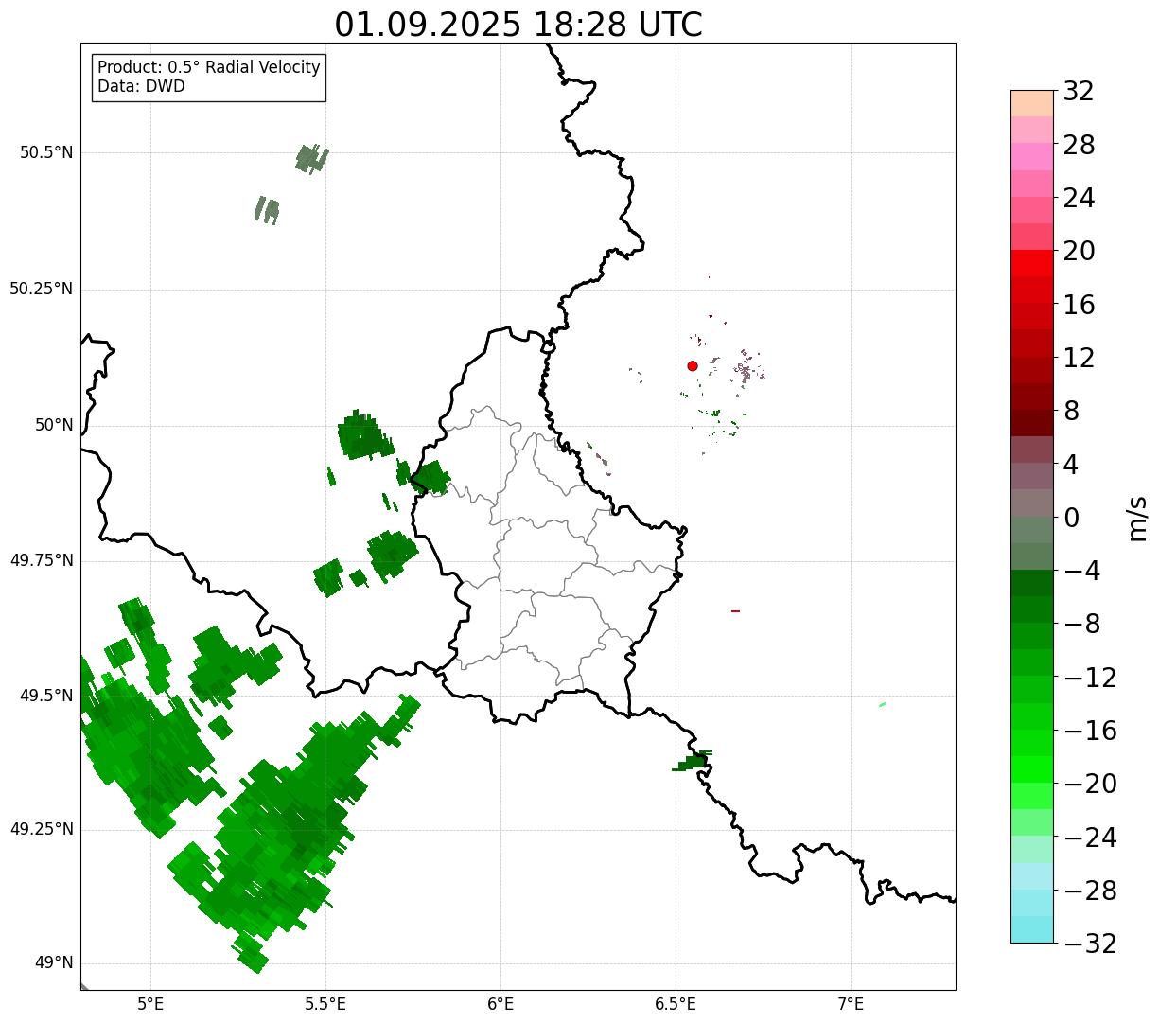Image resolution: width=1159 pixels, height=1023 pixels.
Task: Click the 5°E longitude label
Action: point(151,1004)
